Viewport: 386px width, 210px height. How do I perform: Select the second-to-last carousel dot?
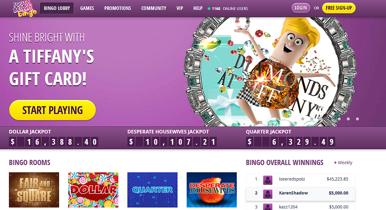point(348,119)
